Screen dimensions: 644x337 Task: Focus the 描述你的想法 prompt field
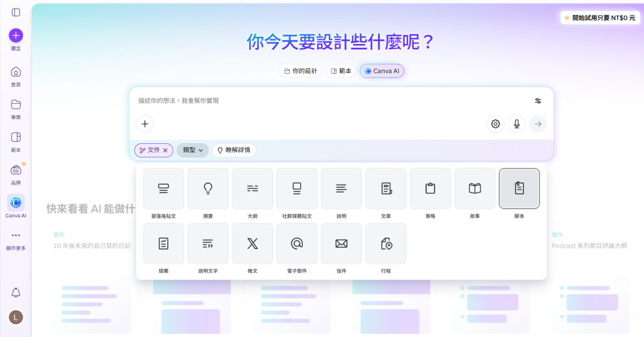[x=333, y=101]
